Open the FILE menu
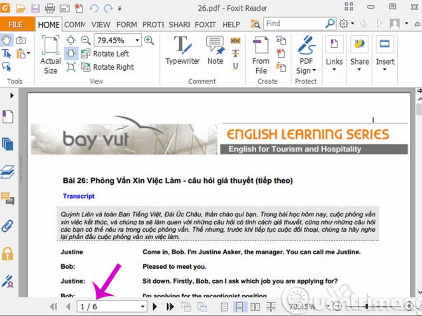Image resolution: width=422 pixels, height=316 pixels. coord(16,25)
